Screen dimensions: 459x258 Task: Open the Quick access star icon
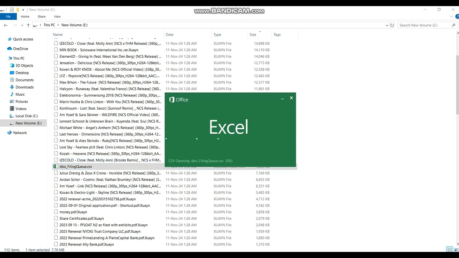[9, 39]
